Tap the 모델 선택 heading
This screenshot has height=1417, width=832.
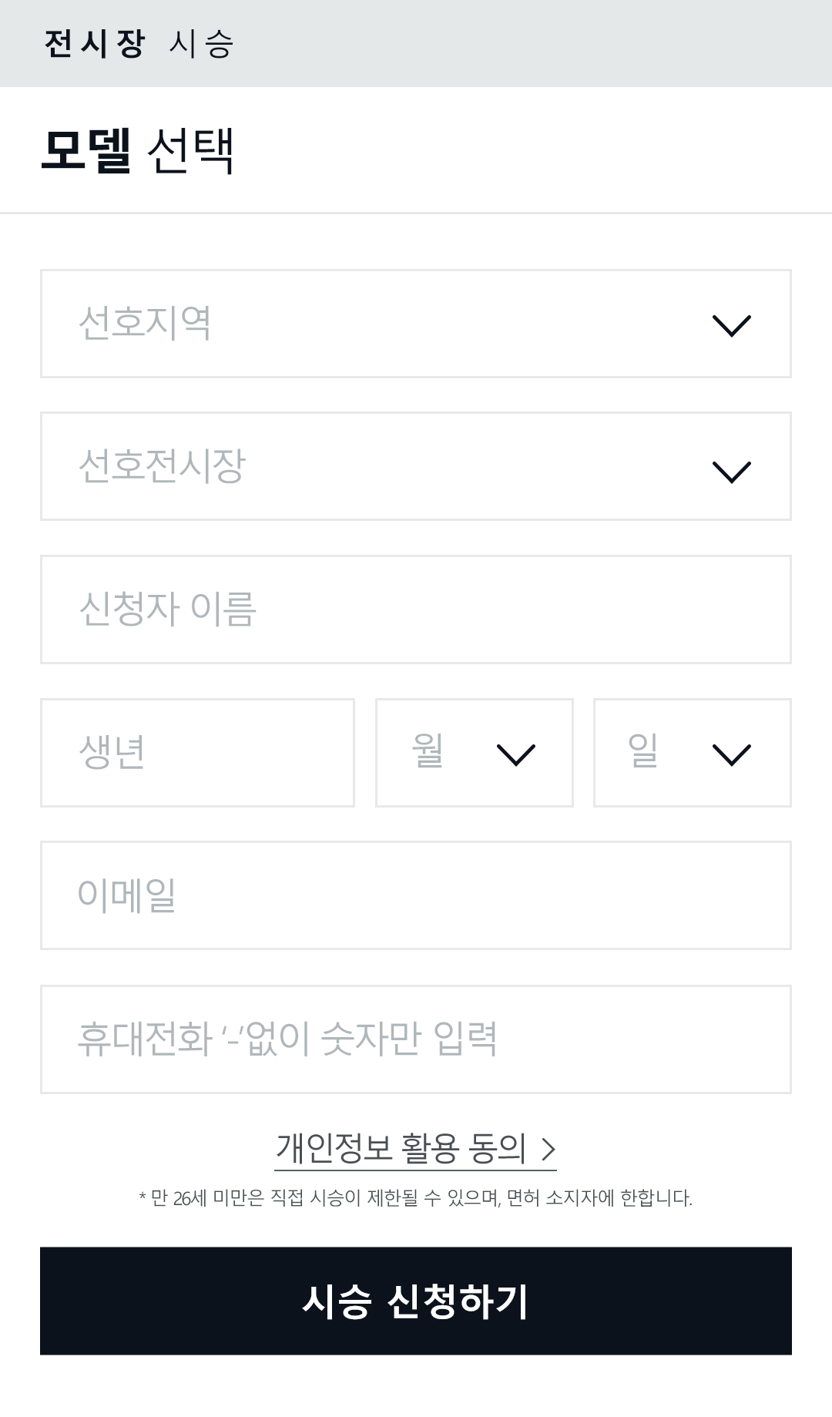pos(137,150)
